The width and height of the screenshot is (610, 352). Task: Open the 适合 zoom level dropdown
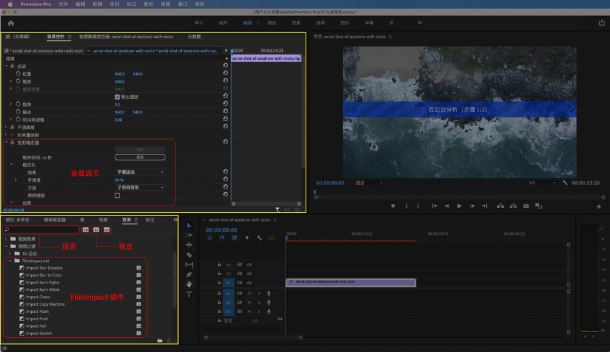[x=369, y=183]
